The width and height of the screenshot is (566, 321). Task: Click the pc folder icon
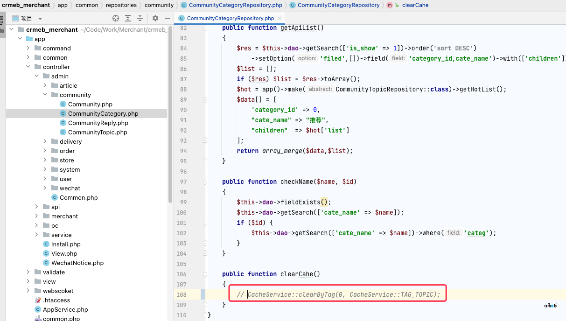(x=46, y=225)
